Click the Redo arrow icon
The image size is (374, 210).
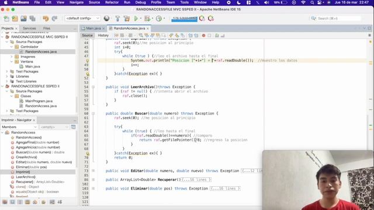pos(54,18)
